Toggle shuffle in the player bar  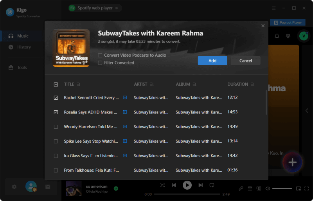[162, 185]
